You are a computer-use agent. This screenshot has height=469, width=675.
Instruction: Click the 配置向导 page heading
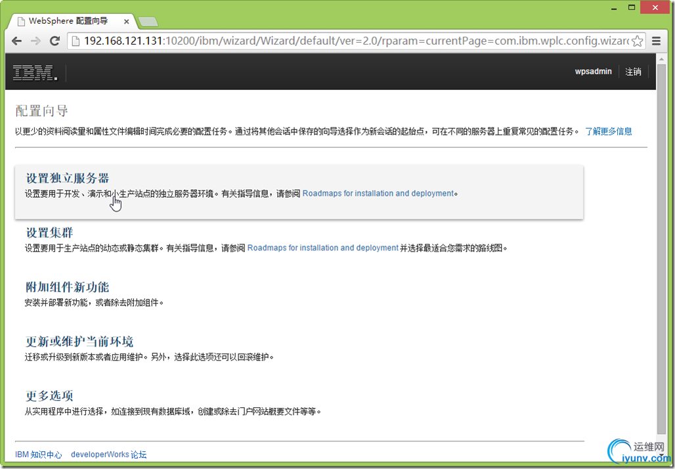pos(42,111)
